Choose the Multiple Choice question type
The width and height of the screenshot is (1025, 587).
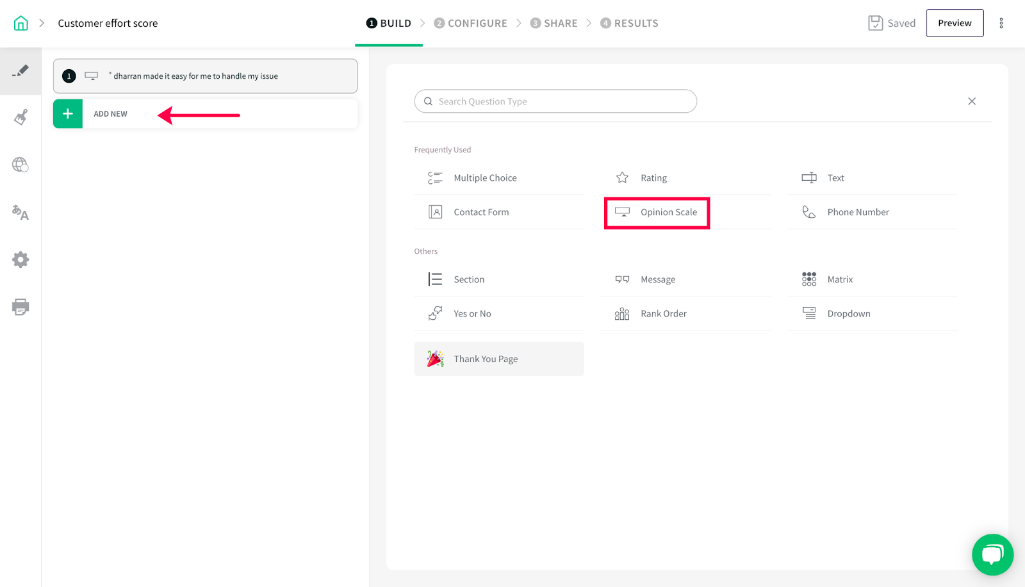tap(499, 178)
